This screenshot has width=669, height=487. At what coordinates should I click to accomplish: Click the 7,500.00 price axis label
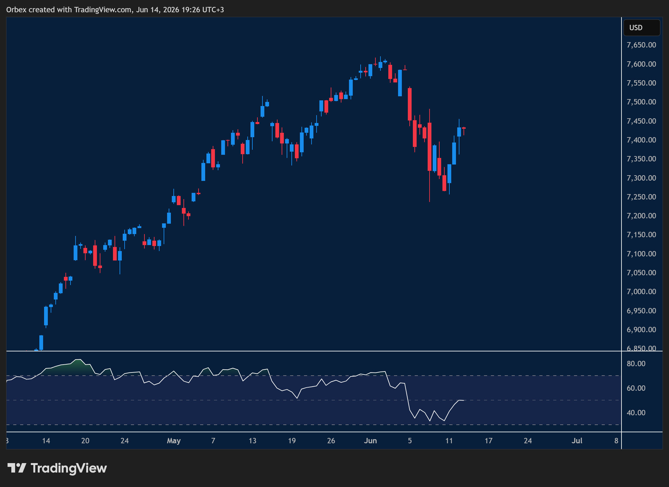click(x=641, y=102)
